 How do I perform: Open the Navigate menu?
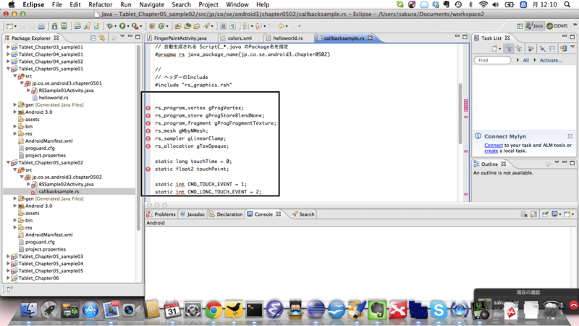coord(151,4)
